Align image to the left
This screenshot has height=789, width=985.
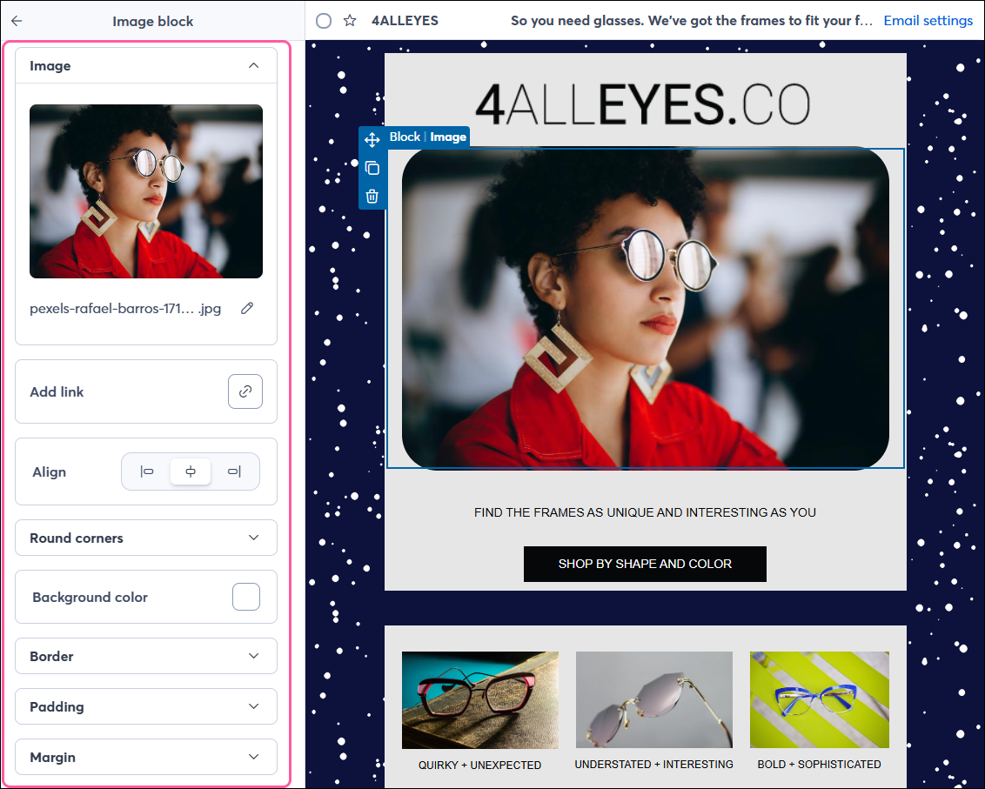147,471
